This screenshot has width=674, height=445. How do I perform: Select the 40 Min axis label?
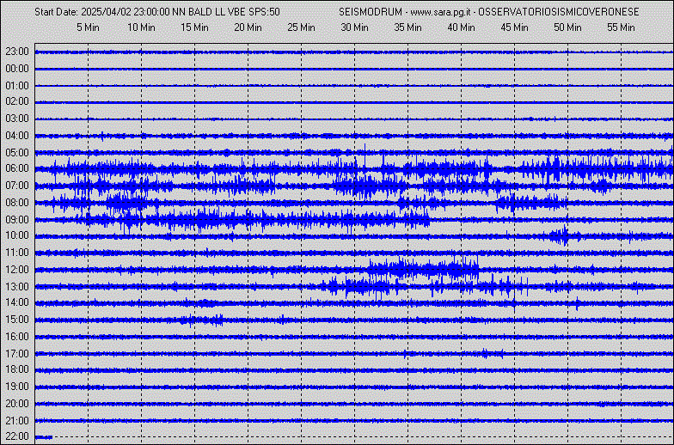(461, 27)
